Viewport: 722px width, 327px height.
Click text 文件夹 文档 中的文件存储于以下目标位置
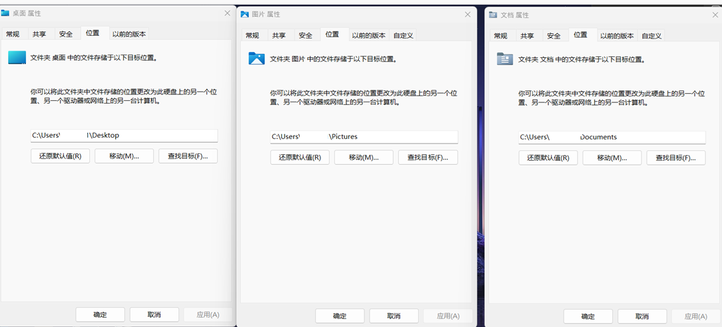click(581, 60)
